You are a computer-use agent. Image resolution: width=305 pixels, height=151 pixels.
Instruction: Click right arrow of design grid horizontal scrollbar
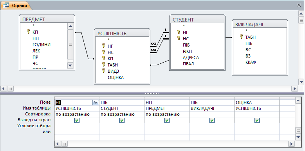[x=291, y=144]
